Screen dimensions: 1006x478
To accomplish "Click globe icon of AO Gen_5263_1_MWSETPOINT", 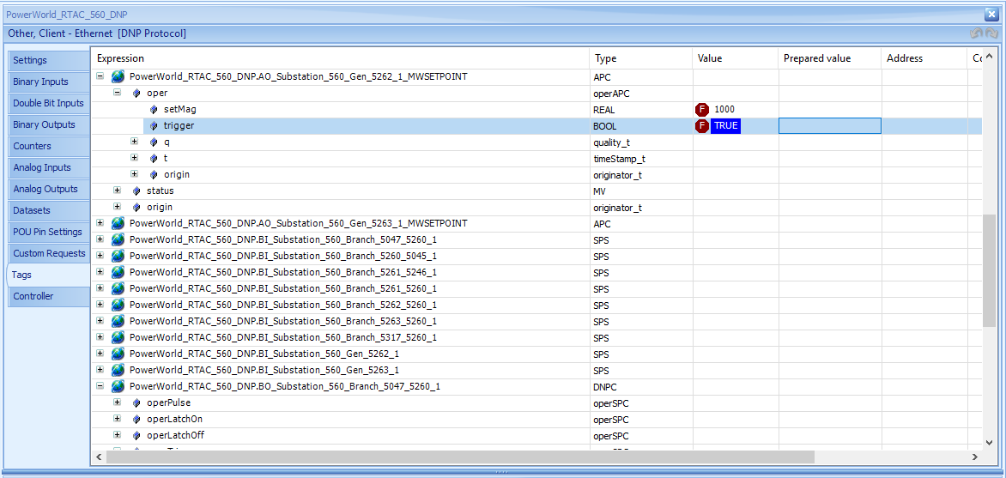I will (118, 223).
